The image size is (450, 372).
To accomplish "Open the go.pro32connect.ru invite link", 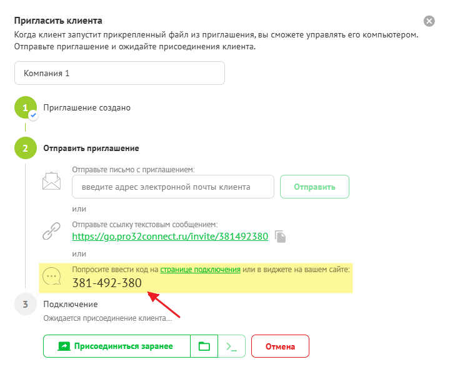I will tap(170, 237).
